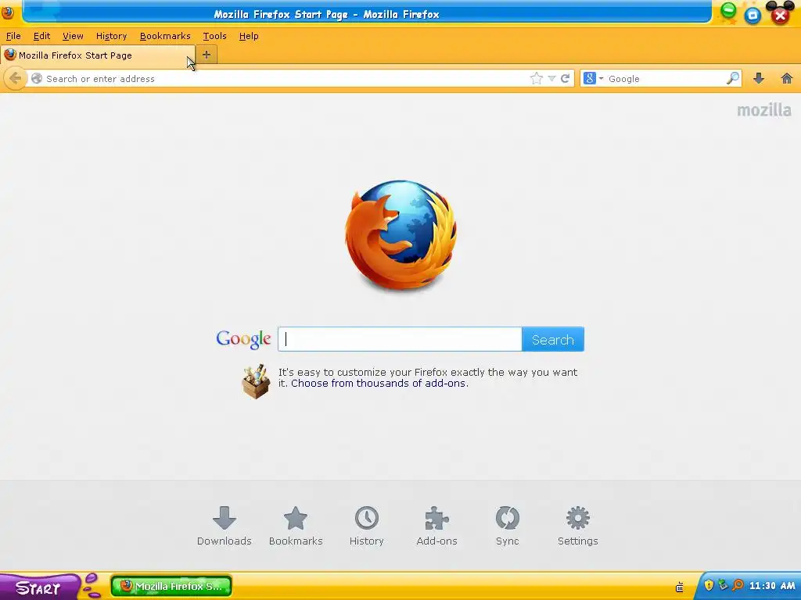
Task: Open the File menu
Action: point(13,36)
